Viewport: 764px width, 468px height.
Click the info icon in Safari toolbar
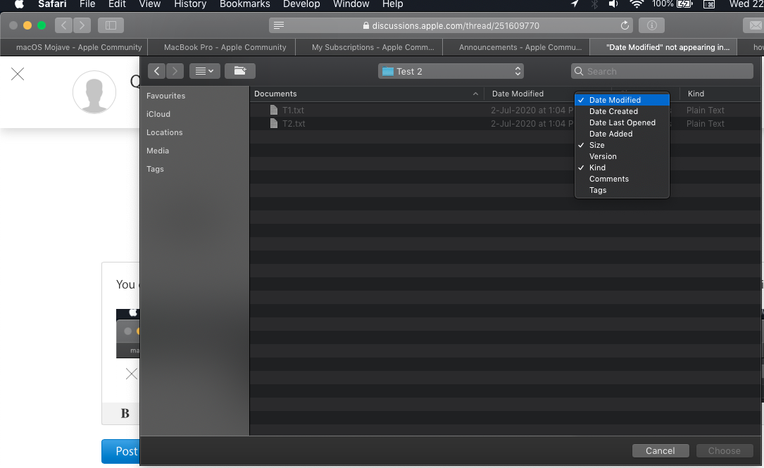pos(651,25)
